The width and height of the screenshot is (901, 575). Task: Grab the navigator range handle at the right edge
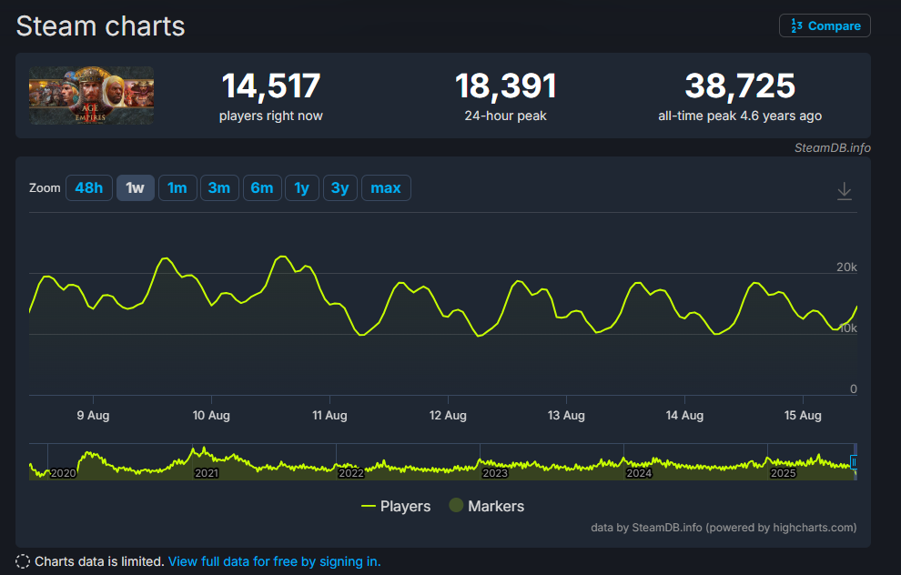854,462
